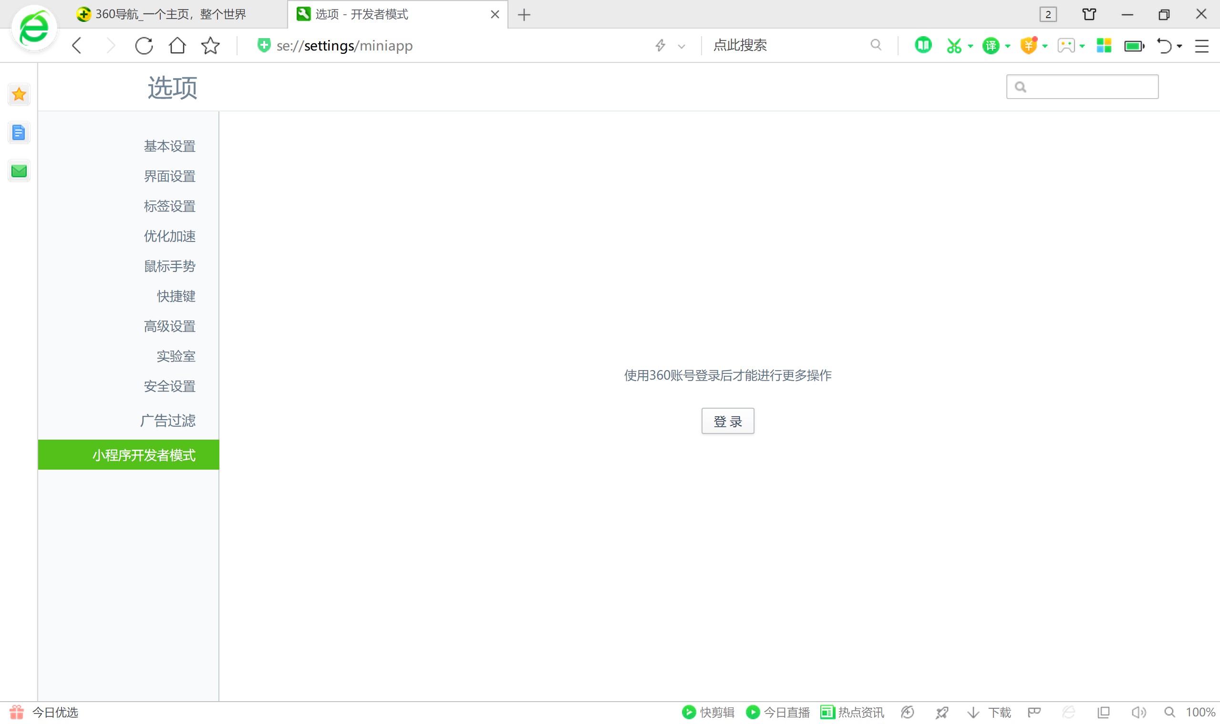Click the scissors screenshot tool
Viewport: 1220px width, 724px height.
click(x=954, y=46)
